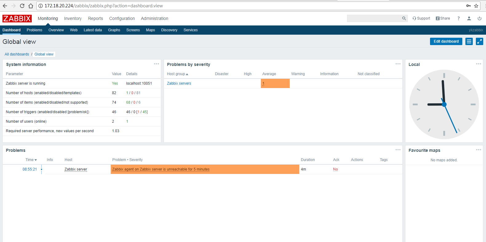Go back with browser back arrow

[5, 6]
